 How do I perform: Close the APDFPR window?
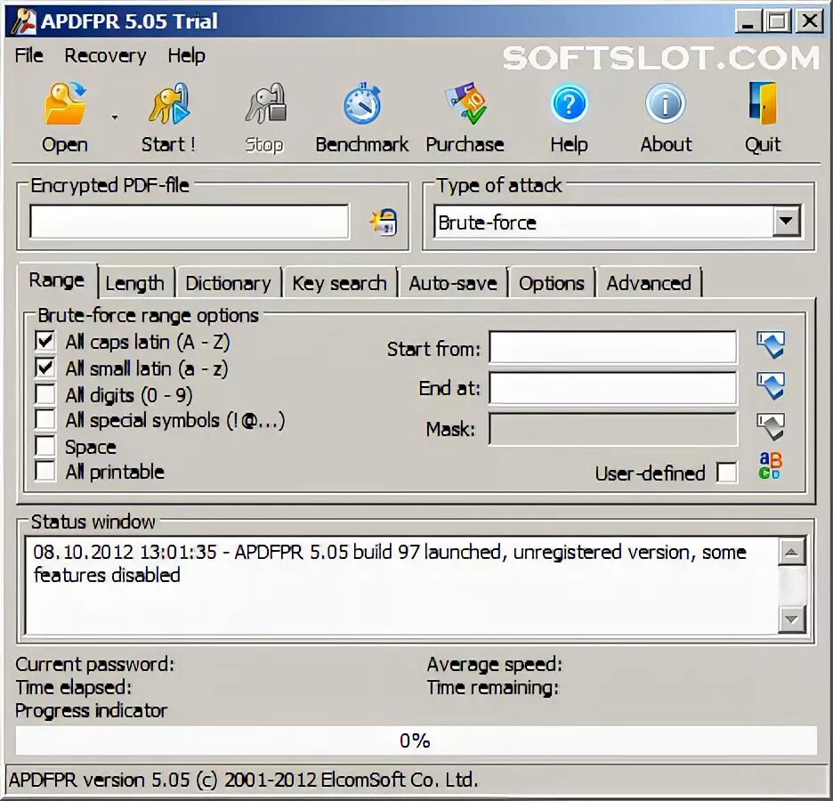[x=809, y=21]
